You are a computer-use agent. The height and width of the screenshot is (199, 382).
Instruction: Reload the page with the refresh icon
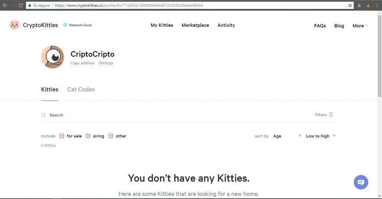point(21,5)
